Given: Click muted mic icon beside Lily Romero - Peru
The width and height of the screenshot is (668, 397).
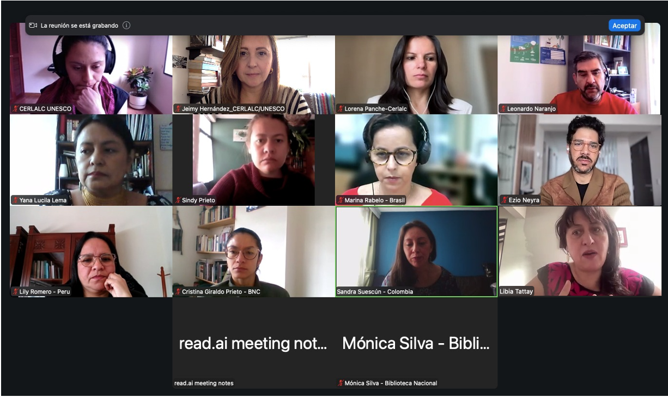Looking at the screenshot, I should point(15,292).
